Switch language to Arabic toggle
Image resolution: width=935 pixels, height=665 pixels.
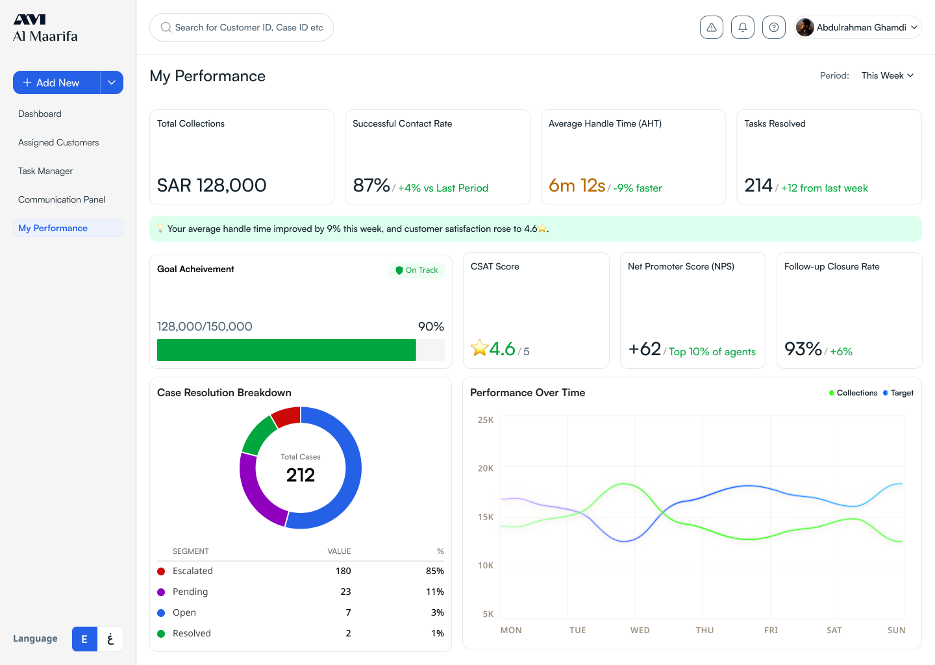coord(110,639)
